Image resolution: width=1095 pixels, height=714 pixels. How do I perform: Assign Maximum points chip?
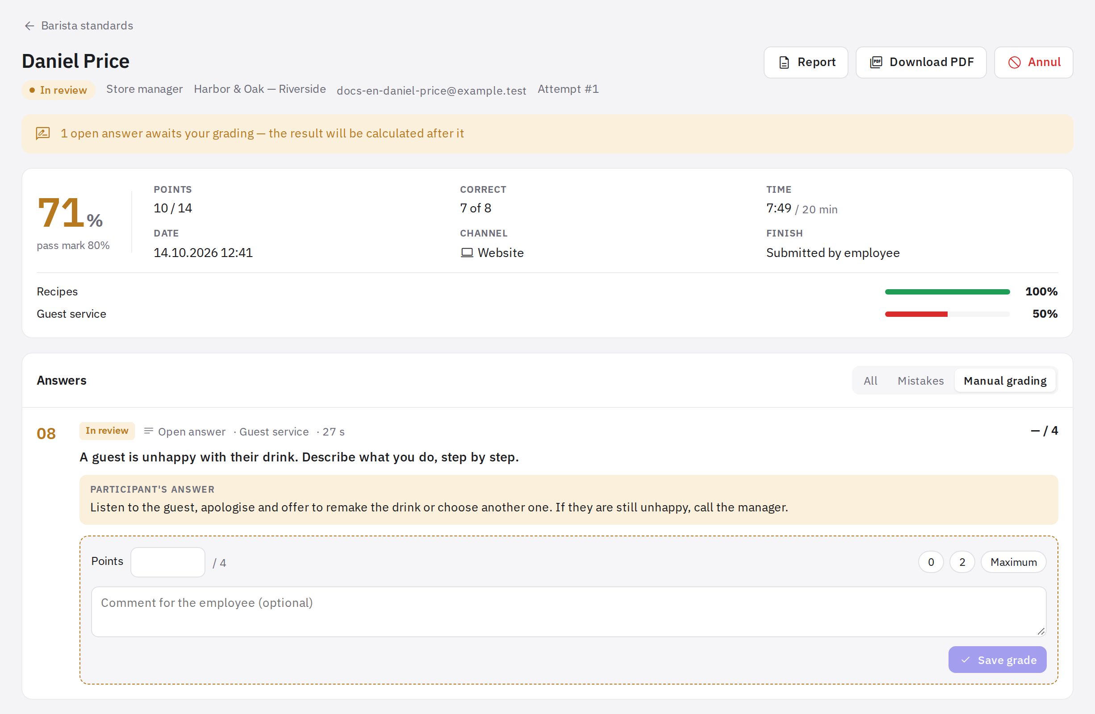coord(1014,562)
